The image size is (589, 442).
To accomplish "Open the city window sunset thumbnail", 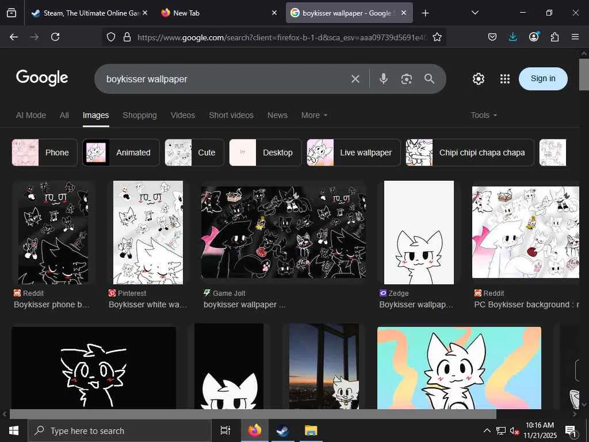I will pyautogui.click(x=324, y=367).
